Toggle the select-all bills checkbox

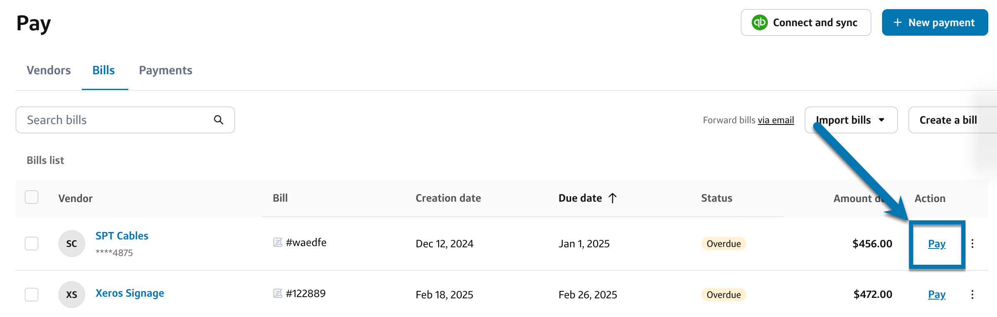(x=32, y=197)
